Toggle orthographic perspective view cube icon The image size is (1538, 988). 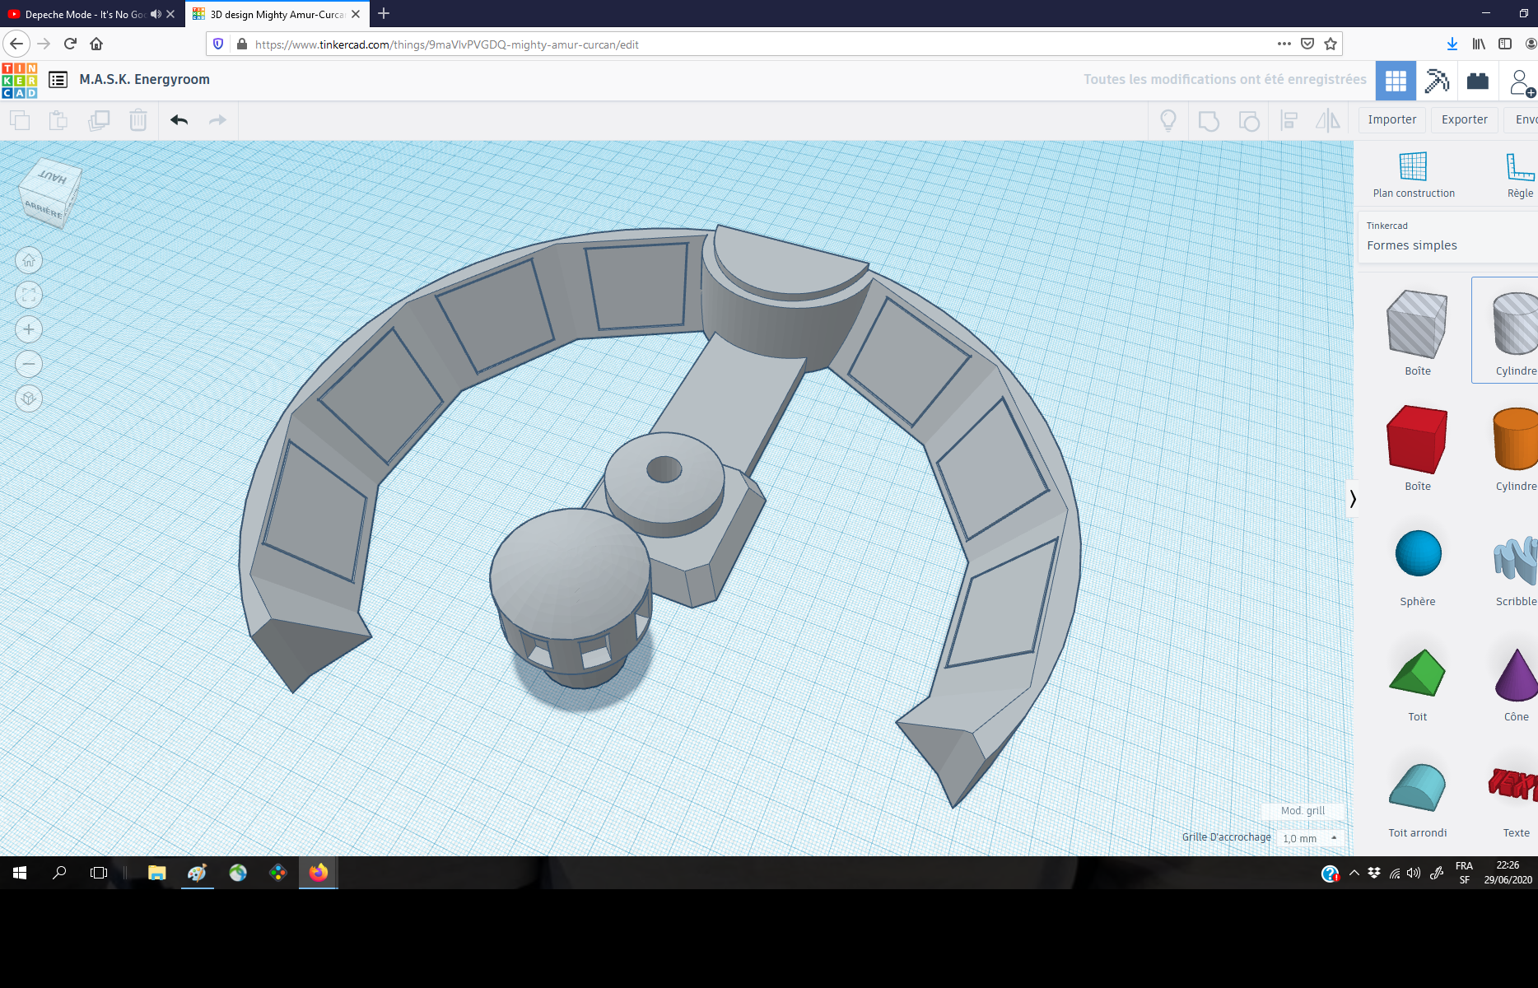pos(29,398)
